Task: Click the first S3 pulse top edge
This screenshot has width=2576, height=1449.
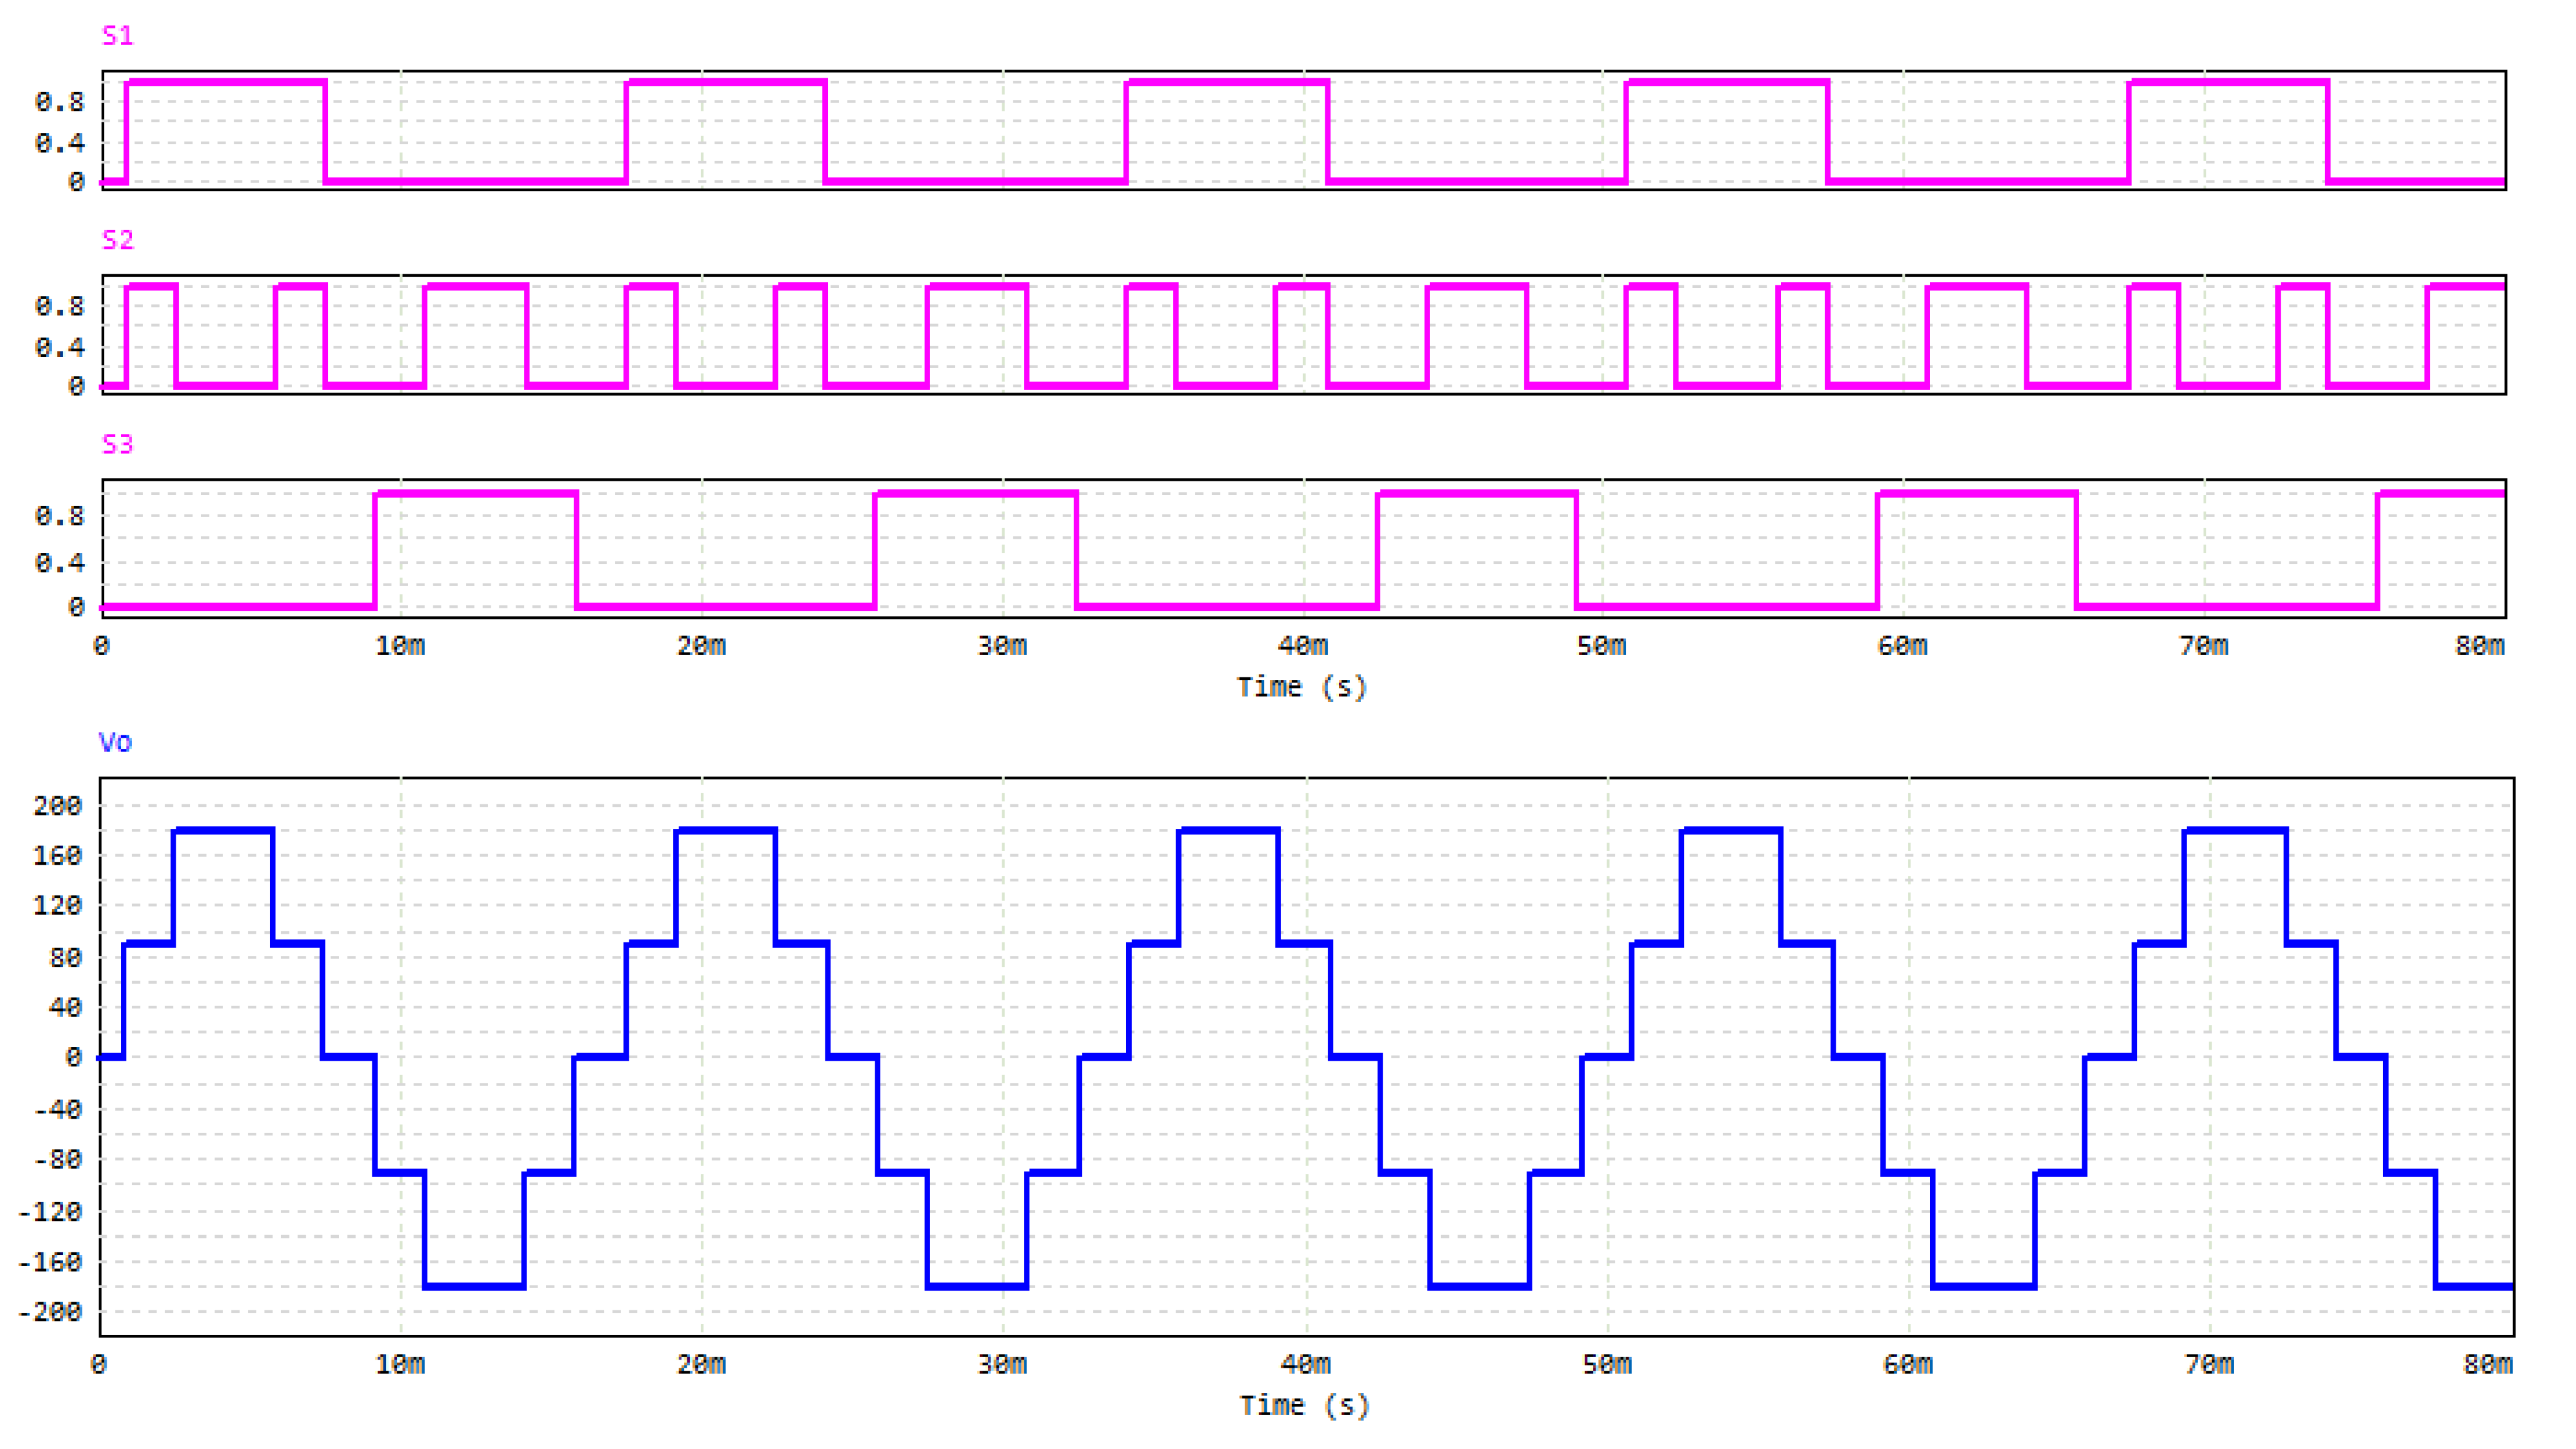Action: (476, 493)
